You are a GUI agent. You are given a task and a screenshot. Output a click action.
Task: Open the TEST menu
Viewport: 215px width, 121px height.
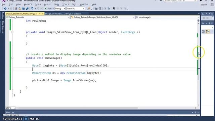[74, 4]
